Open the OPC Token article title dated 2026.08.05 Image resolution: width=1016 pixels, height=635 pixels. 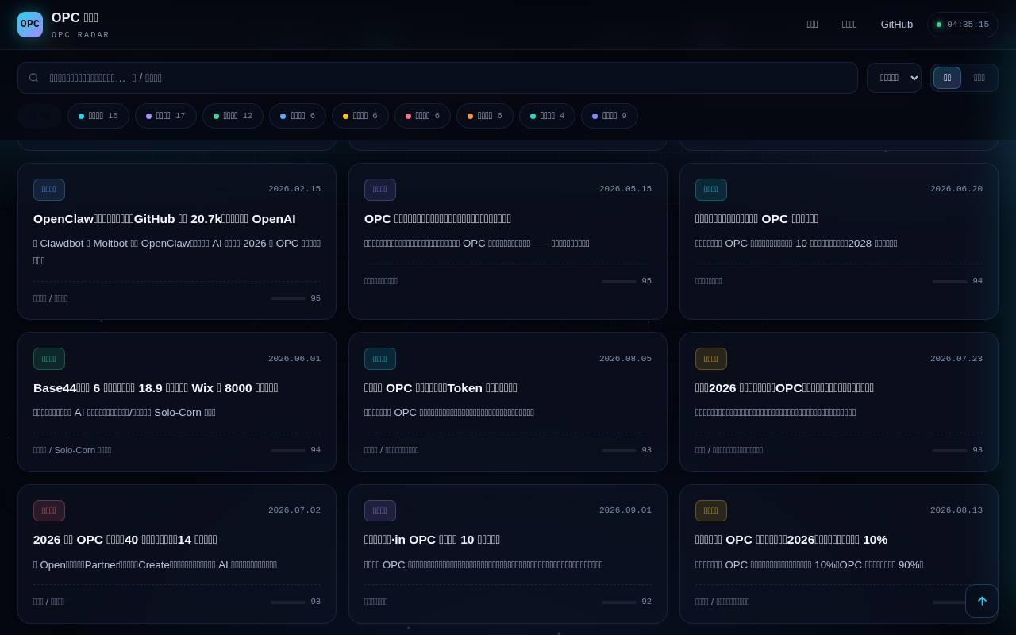coord(441,388)
